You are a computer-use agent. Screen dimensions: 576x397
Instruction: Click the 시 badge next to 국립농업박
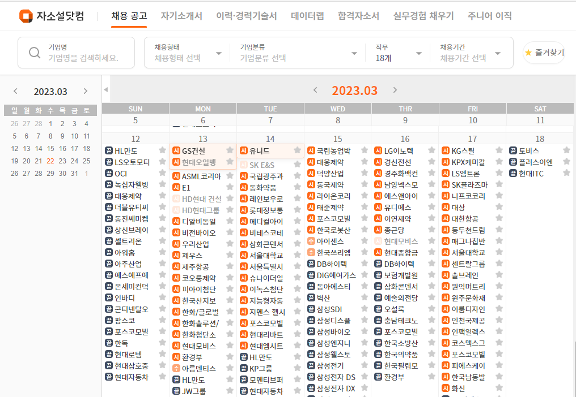(311, 150)
